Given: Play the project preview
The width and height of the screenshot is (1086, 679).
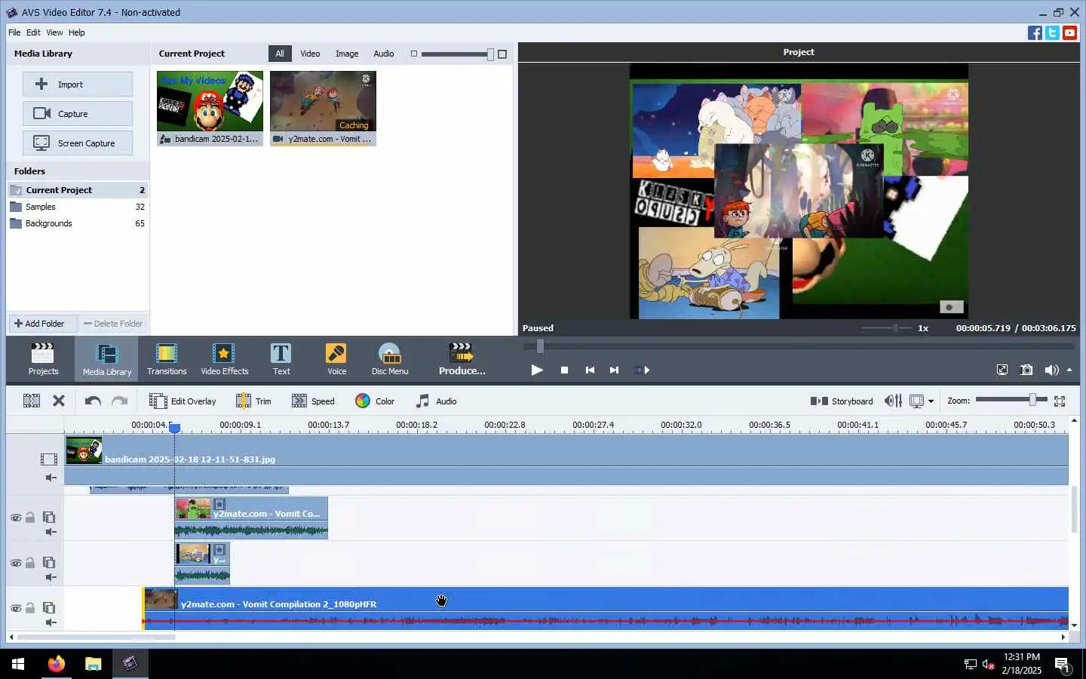Looking at the screenshot, I should [537, 370].
